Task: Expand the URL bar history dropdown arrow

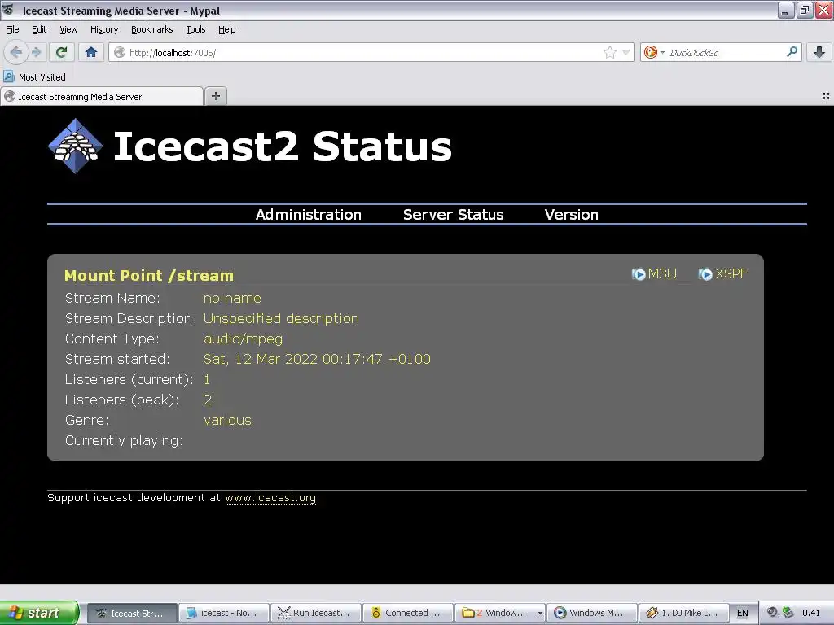Action: [626, 52]
